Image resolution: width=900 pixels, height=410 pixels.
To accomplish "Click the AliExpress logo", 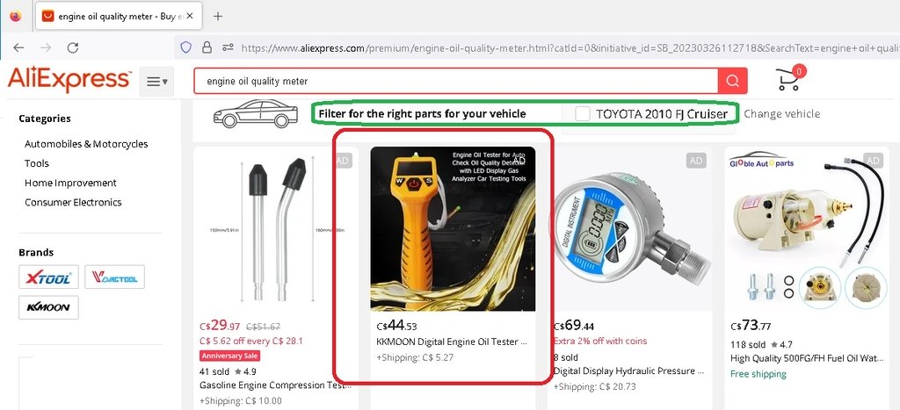I will click(69, 80).
